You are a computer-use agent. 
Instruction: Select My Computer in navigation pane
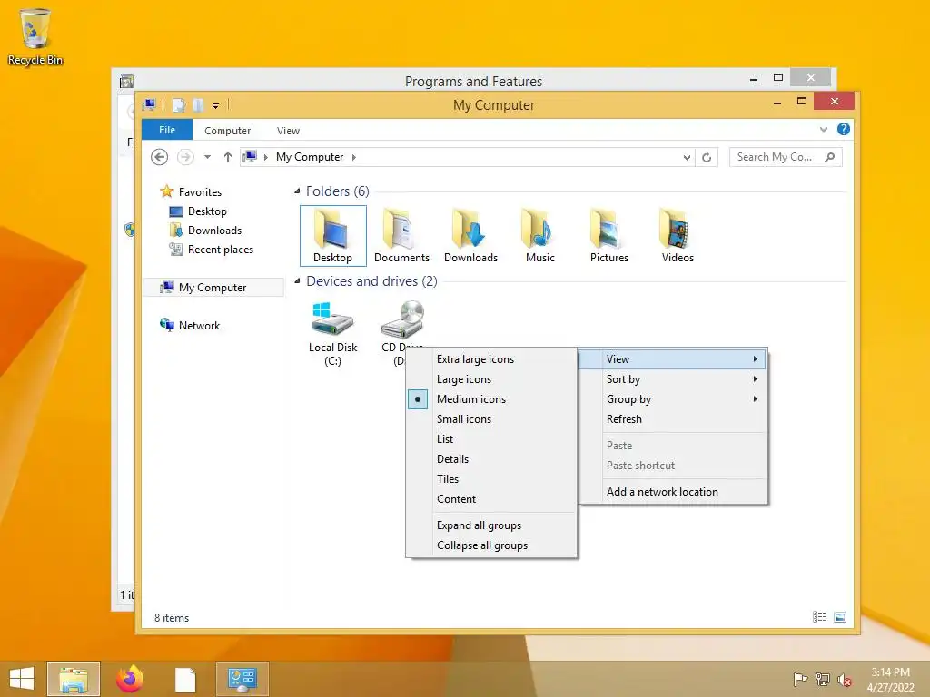click(213, 288)
